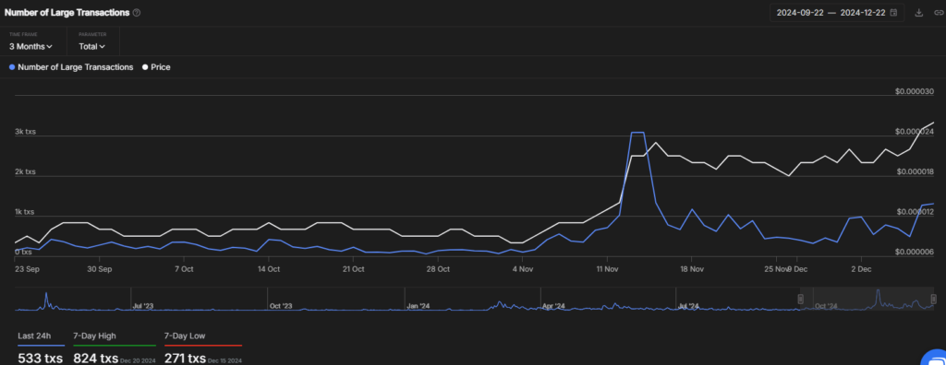Click the 7 Oct date label
Image resolution: width=946 pixels, height=365 pixels.
[x=184, y=269]
